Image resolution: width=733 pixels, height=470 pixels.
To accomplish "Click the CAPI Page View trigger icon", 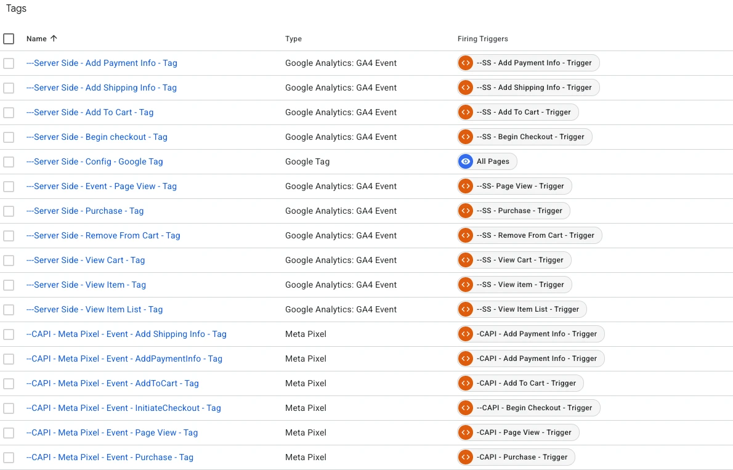I will click(x=466, y=432).
